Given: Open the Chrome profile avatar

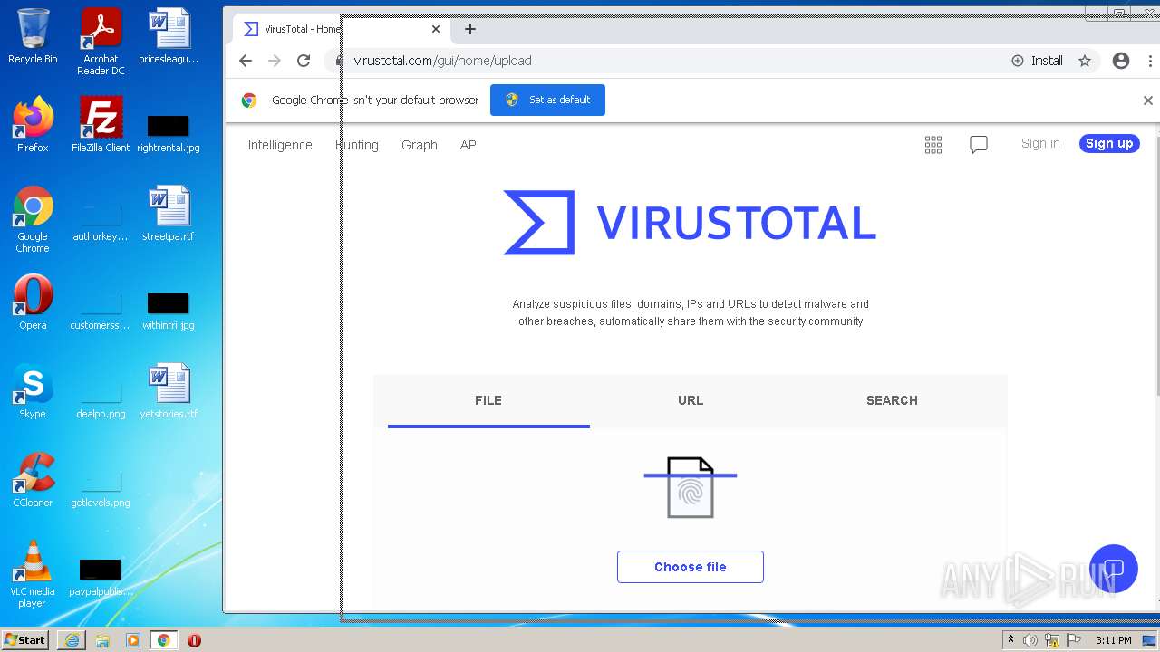Looking at the screenshot, I should pos(1121,61).
